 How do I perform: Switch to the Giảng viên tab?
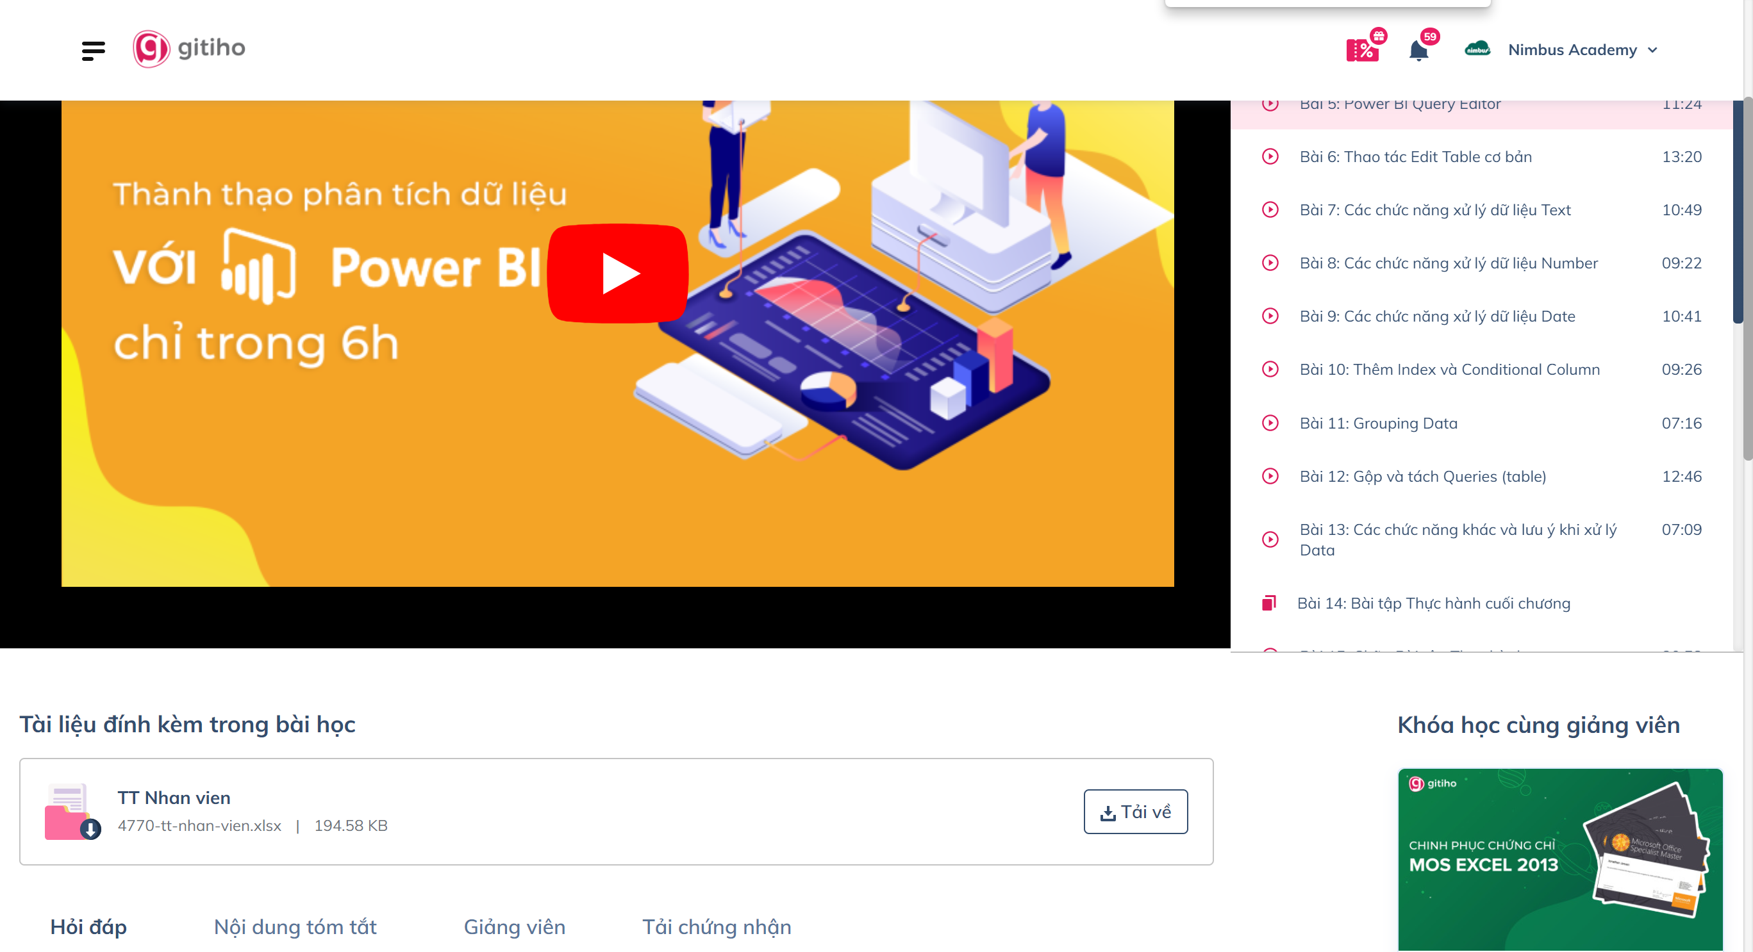tap(515, 927)
